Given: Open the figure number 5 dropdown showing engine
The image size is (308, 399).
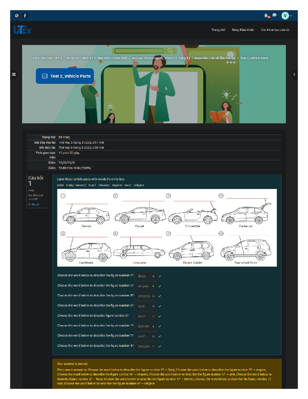Looking at the screenshot, I should [146, 286].
